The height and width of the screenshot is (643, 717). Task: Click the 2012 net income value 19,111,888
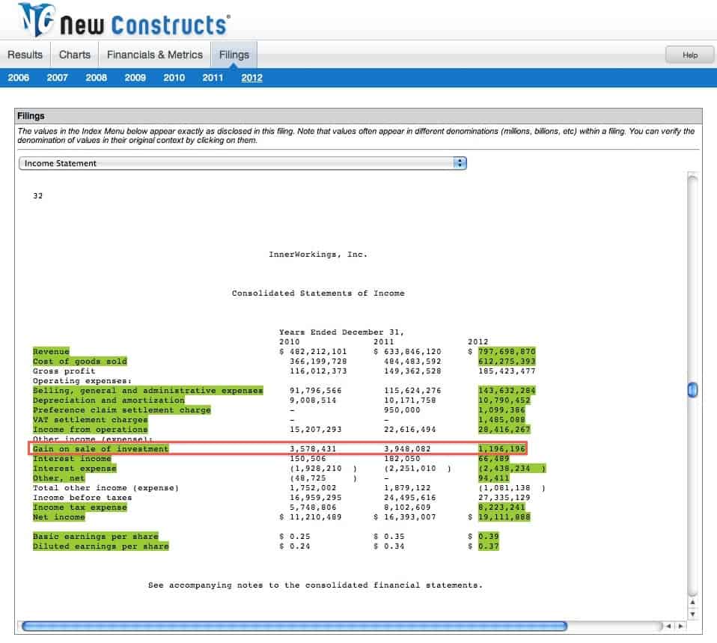[x=504, y=516]
